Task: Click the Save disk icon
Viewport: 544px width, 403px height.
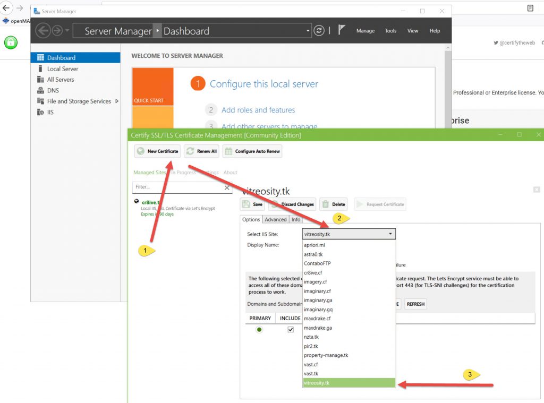Action: point(246,204)
